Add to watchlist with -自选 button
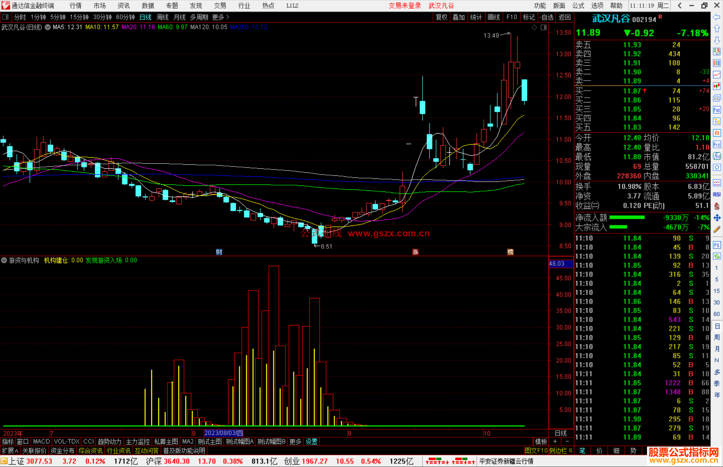Viewport: 723px width, 467px height. click(547, 17)
